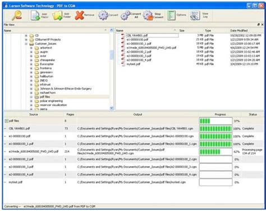The height and width of the screenshot is (211, 266).
Task: Expand the reservoir visualization folder node
Action: [31, 105]
